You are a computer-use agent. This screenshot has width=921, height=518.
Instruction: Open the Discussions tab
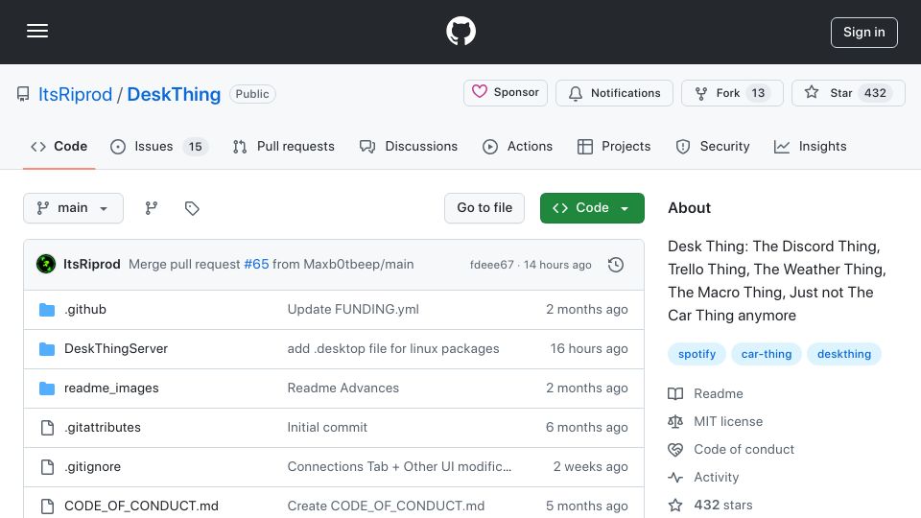click(409, 146)
